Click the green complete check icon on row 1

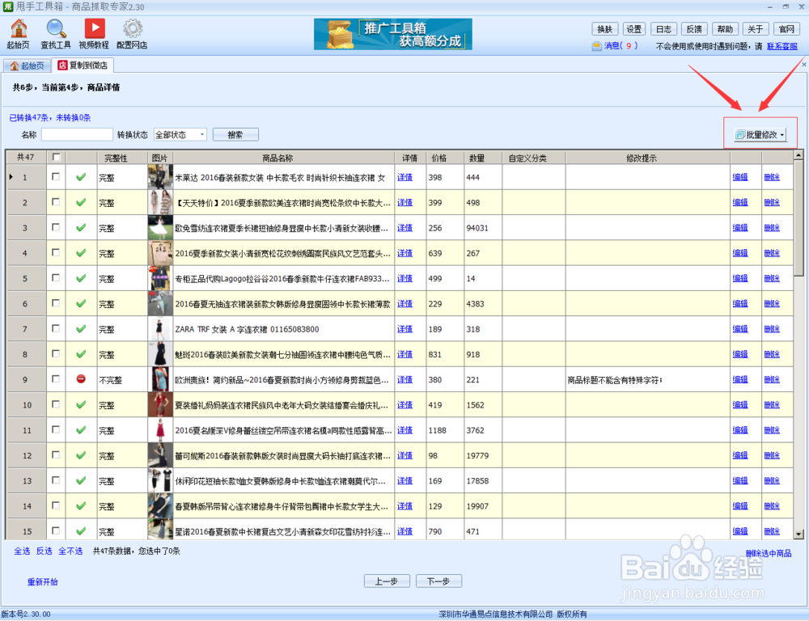[x=80, y=177]
